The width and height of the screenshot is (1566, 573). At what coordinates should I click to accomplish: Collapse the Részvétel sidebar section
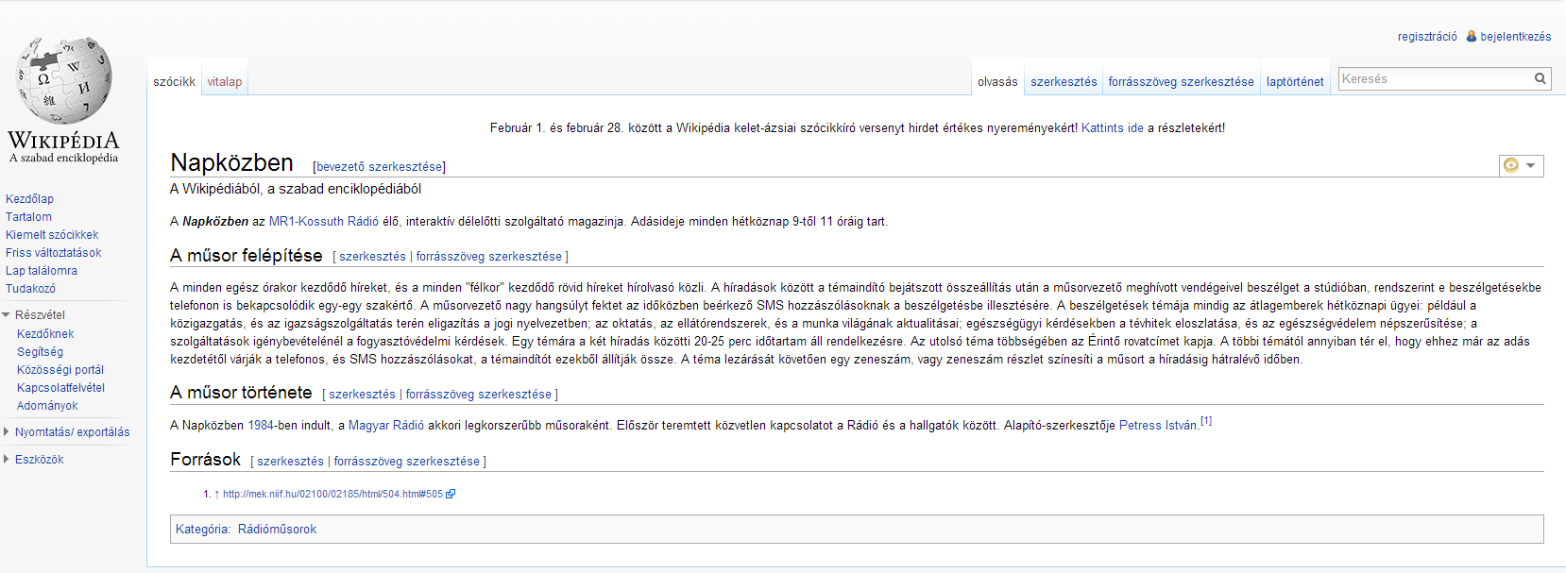click(7, 315)
